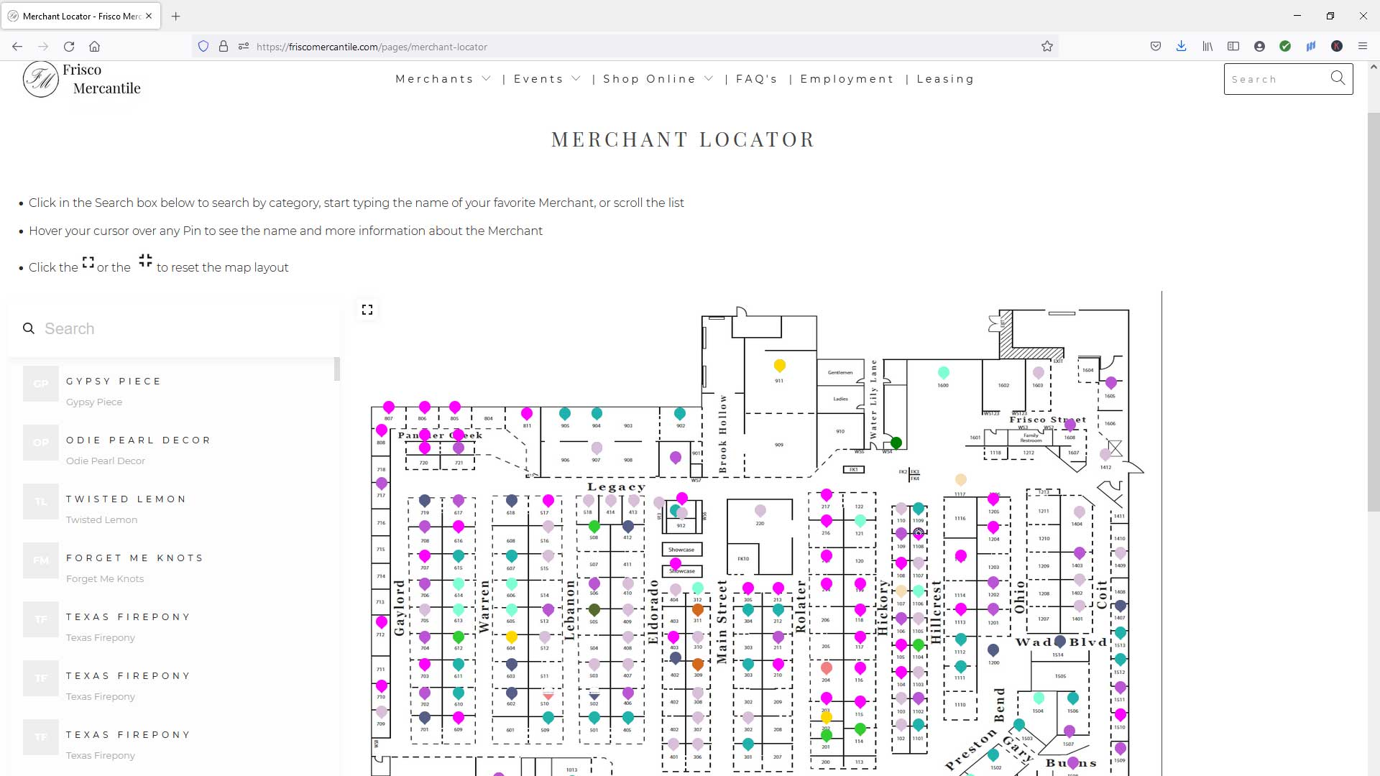Open Firefox account icon

(1259, 47)
